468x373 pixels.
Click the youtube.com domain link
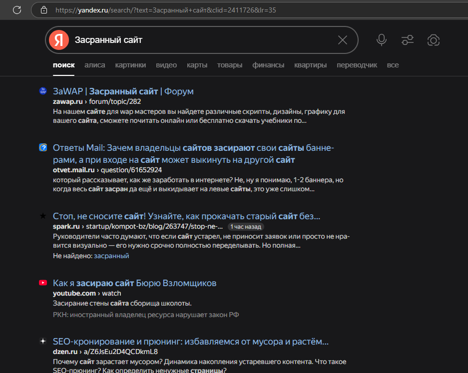point(74,293)
